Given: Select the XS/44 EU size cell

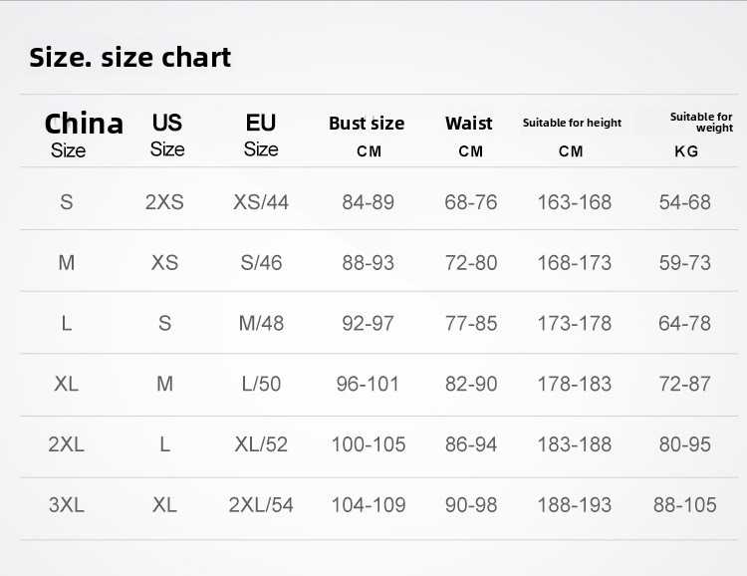Looking at the screenshot, I should pyautogui.click(x=261, y=202).
